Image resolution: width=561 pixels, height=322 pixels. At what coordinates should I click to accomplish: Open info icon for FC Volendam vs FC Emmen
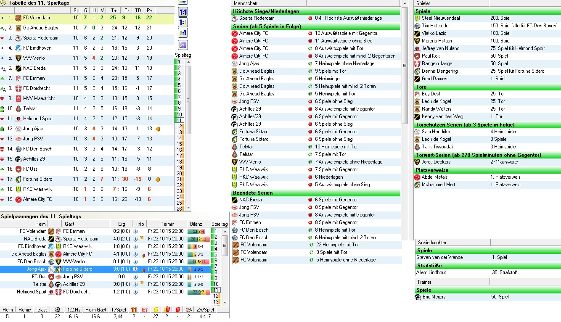(135, 231)
